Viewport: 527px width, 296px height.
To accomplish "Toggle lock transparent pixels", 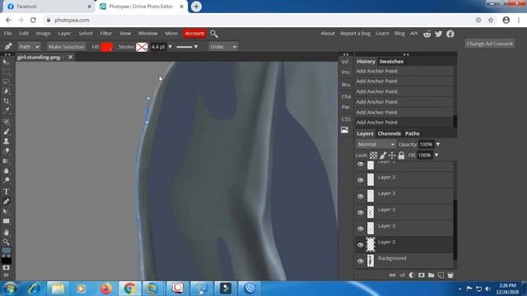I will point(373,155).
